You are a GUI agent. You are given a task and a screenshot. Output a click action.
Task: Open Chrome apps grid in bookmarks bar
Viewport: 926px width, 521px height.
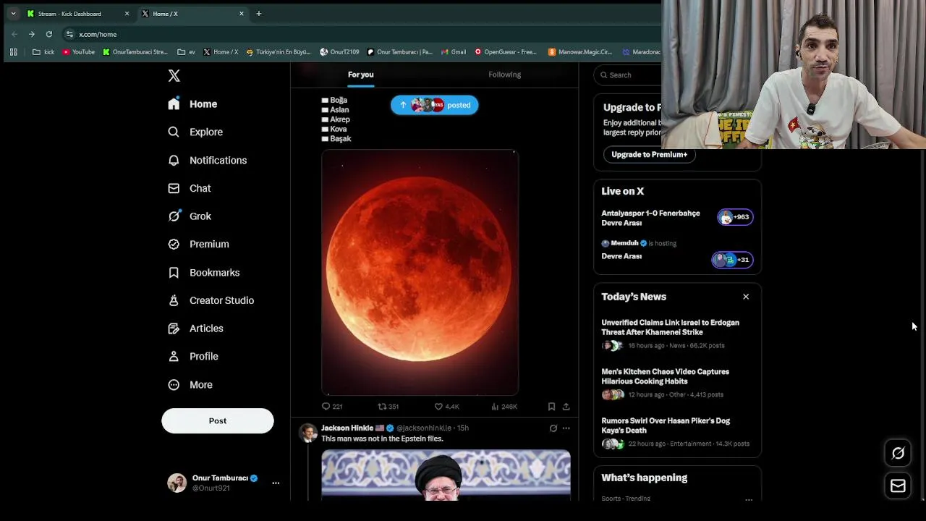pos(13,52)
